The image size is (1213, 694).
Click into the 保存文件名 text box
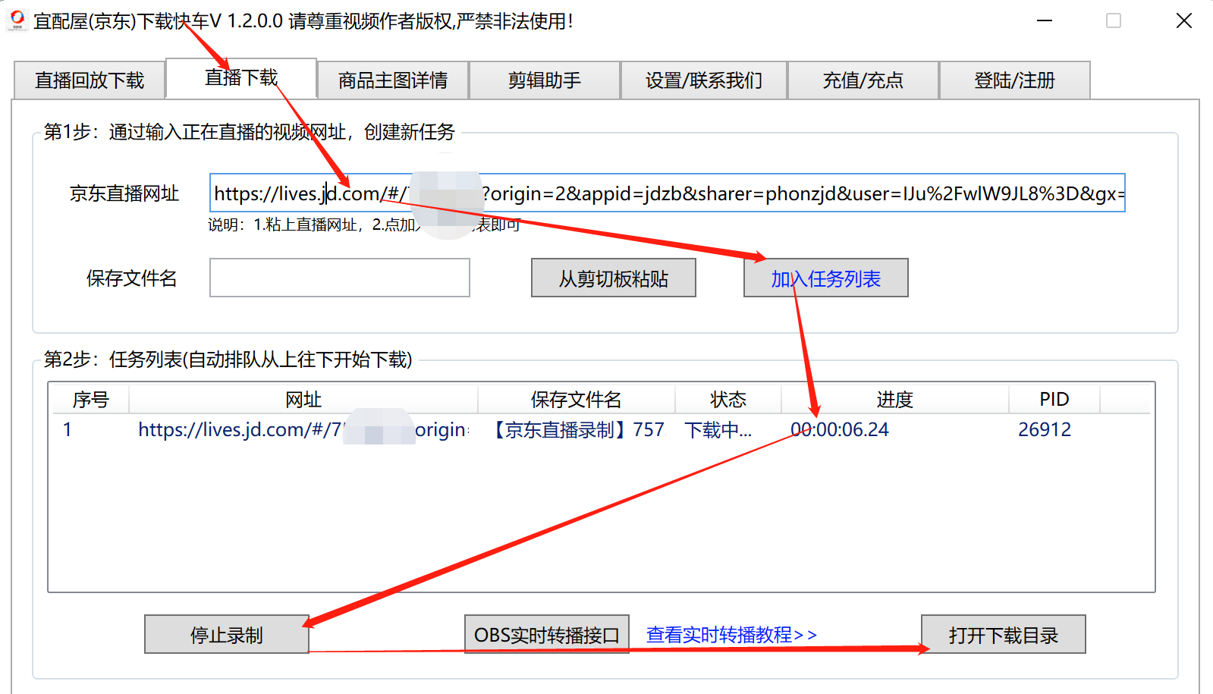pos(340,278)
